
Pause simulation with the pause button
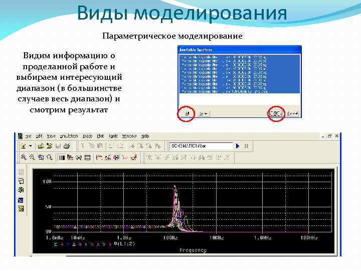246,146
